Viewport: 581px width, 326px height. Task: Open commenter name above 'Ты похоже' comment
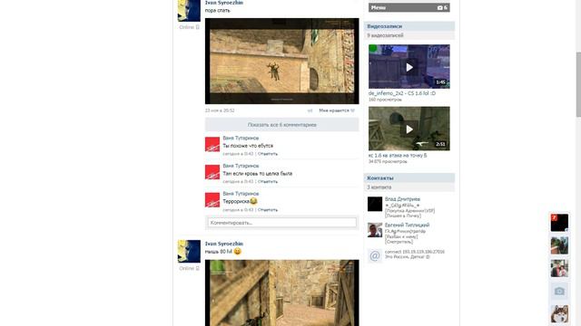[x=241, y=138]
